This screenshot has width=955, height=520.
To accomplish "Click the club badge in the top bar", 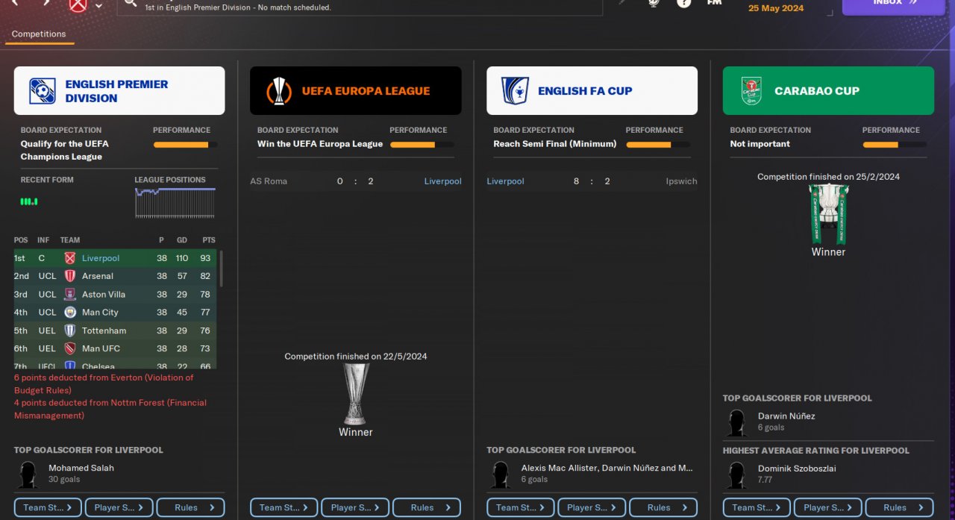I will pos(78,4).
